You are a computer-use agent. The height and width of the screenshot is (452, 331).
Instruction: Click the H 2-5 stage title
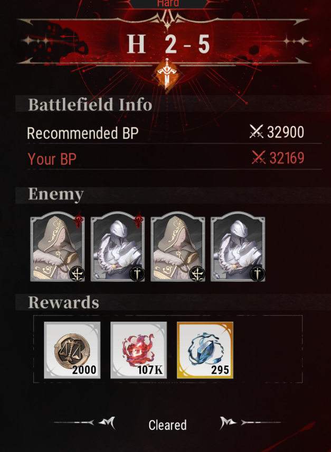tap(168, 44)
